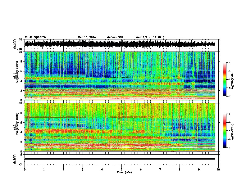Viewport: 246px width, 190px height.
Task: Click the "ch.1(V)" waveform axis label
Action: [15, 44]
